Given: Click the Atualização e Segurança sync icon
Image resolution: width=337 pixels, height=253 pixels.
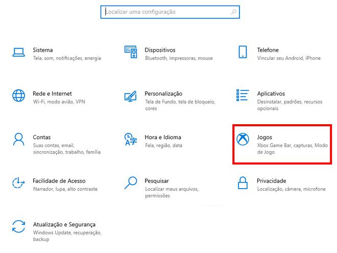Looking at the screenshot, I should pos(18,226).
